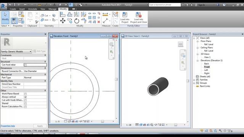This screenshot has height=137, width=244.
Task: Click the Help question mark icon
Action: pyautogui.click(x=224, y=5)
